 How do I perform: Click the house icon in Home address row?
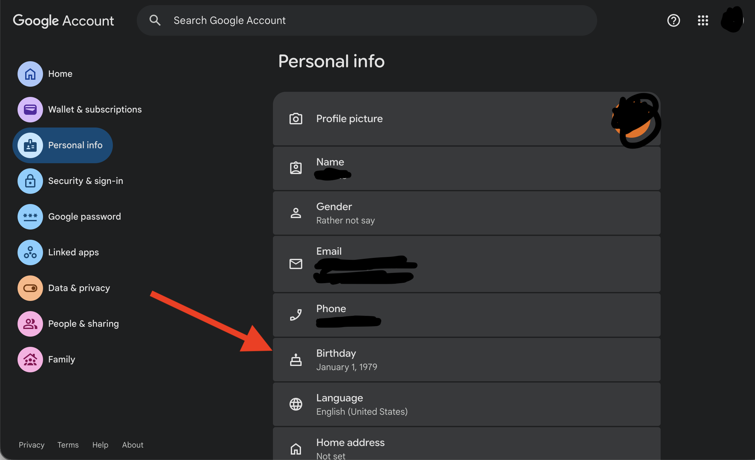coord(296,449)
